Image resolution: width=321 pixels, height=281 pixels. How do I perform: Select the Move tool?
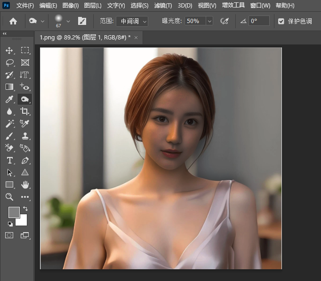tap(9, 50)
